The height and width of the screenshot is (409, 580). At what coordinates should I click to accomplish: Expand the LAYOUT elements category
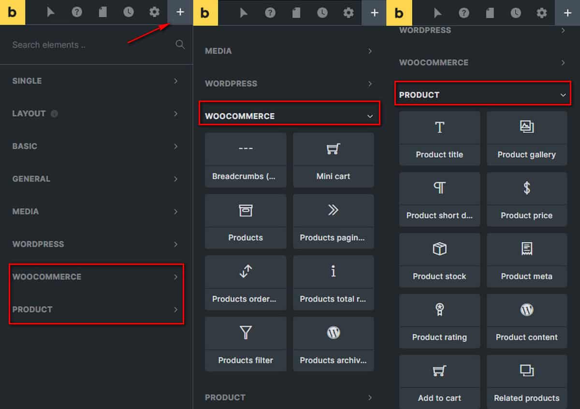(96, 114)
